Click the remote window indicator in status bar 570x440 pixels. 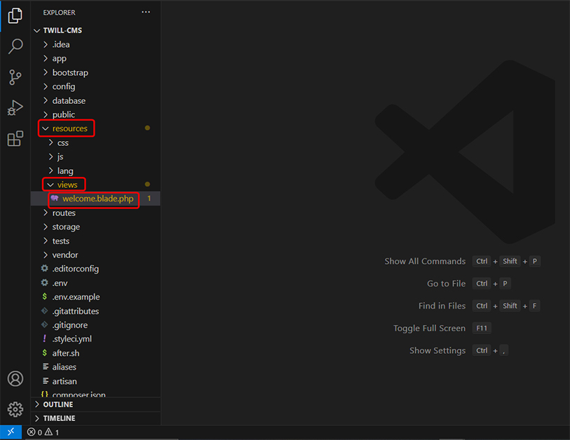(11, 432)
